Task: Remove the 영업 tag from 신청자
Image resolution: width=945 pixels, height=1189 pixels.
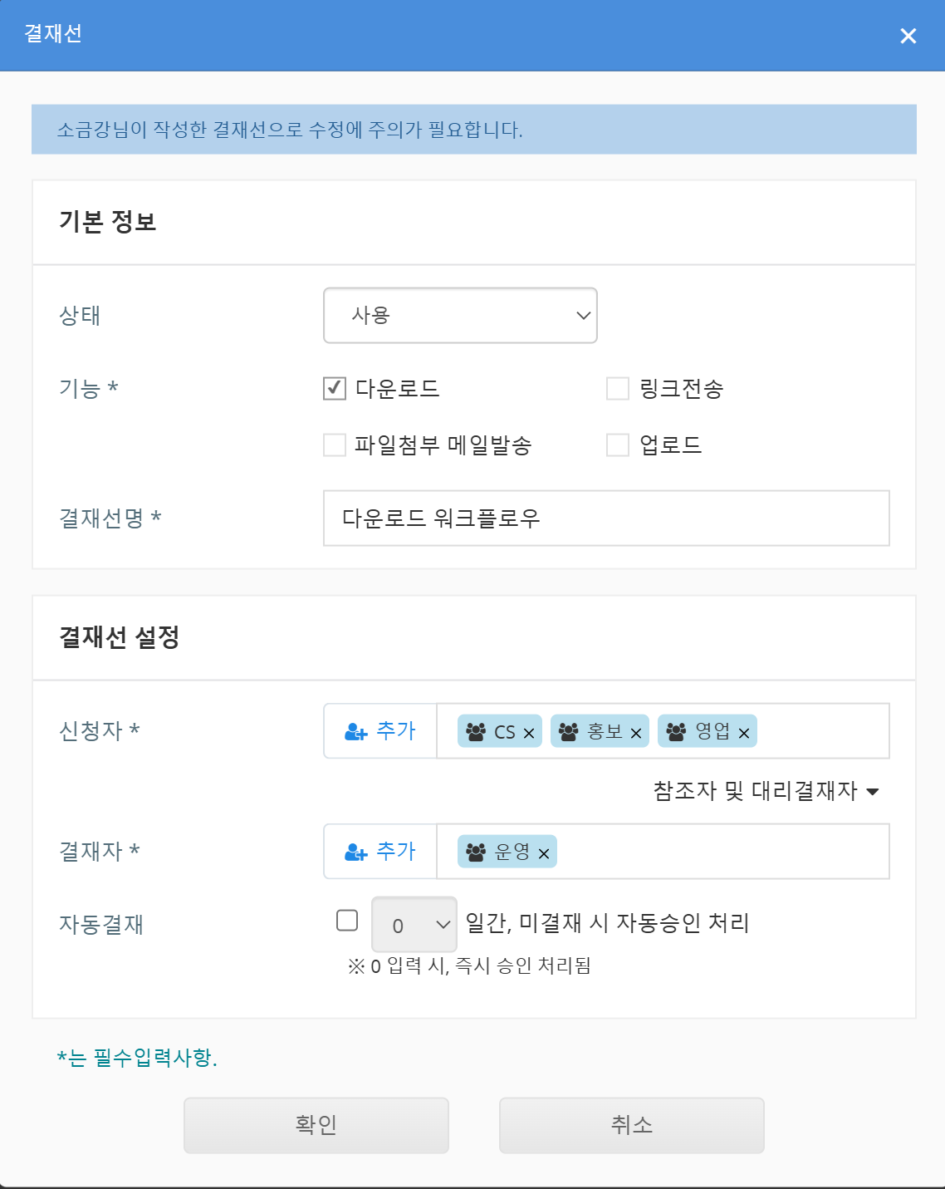Action: coord(744,734)
